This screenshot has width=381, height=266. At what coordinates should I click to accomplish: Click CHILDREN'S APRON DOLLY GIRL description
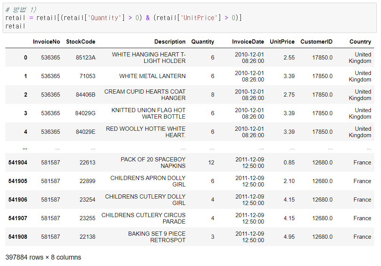(x=148, y=181)
